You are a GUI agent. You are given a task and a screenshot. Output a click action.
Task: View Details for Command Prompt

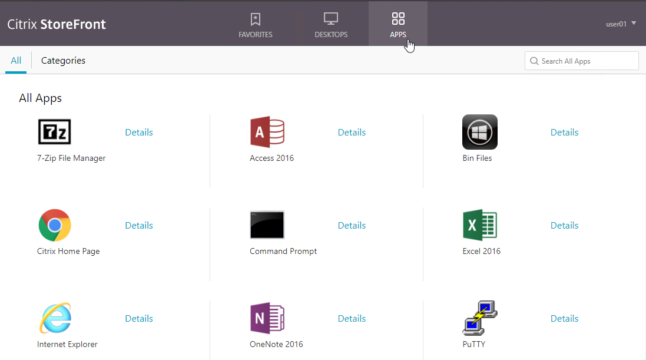coord(352,226)
